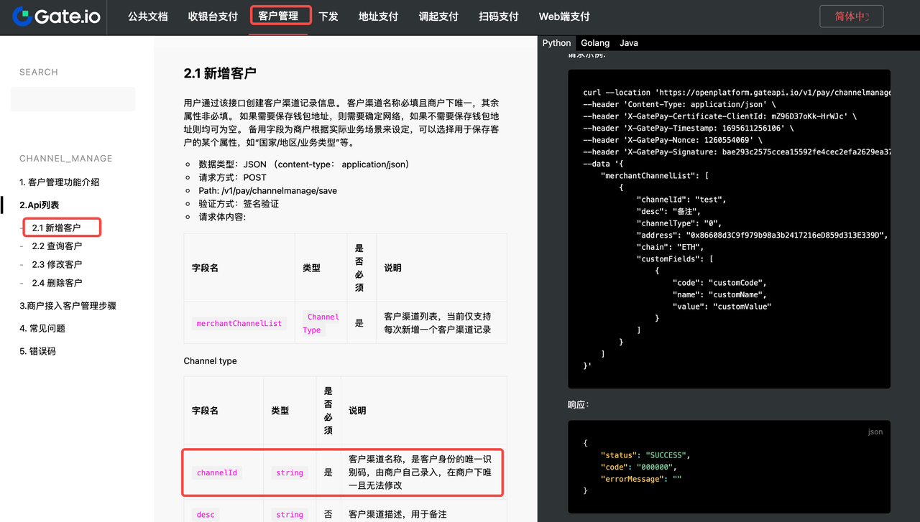Open the 扫码支付 nav item

[x=499, y=17]
